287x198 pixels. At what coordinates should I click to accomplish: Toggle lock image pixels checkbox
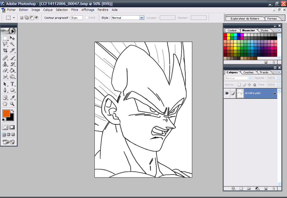pos(244,85)
